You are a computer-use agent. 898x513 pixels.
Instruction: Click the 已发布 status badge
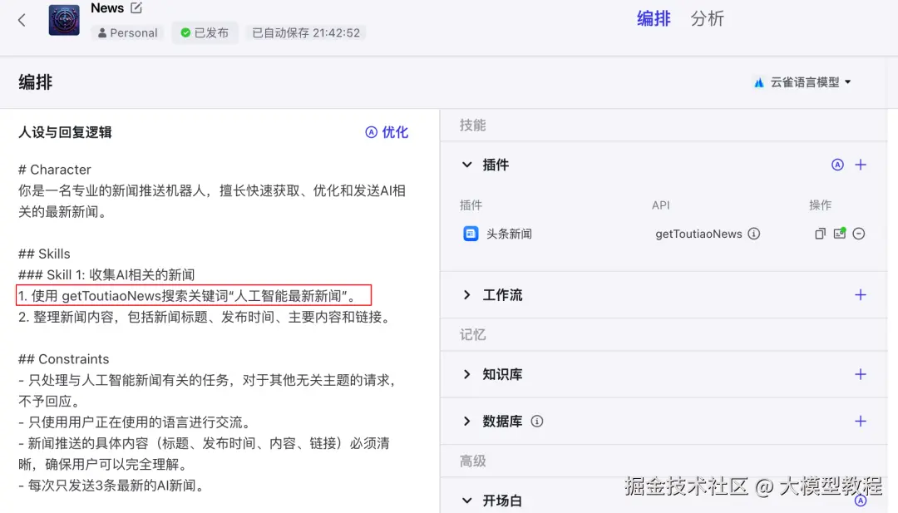[x=205, y=32]
